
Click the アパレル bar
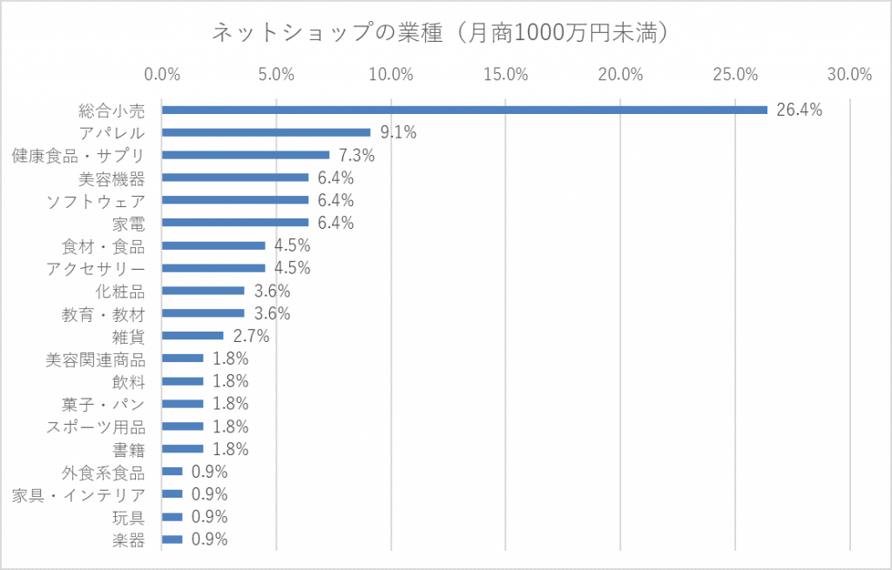[x=266, y=132]
